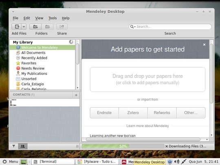Open the View menu

(39, 18)
